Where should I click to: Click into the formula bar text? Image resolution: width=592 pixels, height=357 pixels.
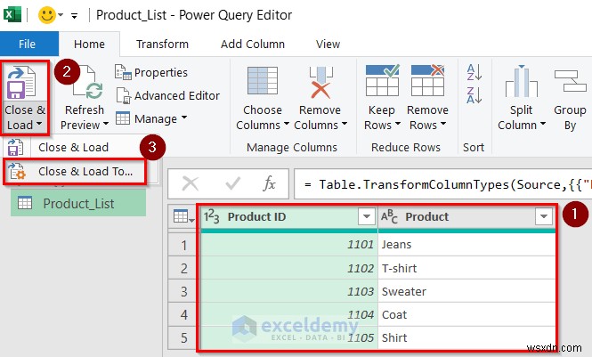pyautogui.click(x=442, y=184)
